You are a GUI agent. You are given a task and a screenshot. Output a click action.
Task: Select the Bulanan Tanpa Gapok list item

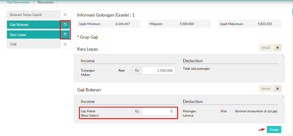pyautogui.click(x=34, y=15)
